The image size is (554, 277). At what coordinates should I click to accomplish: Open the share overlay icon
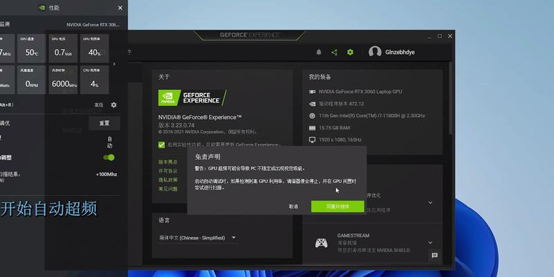tap(334, 53)
